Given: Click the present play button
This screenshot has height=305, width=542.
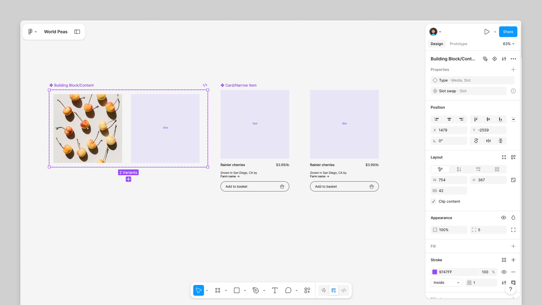Looking at the screenshot, I should [x=487, y=32].
